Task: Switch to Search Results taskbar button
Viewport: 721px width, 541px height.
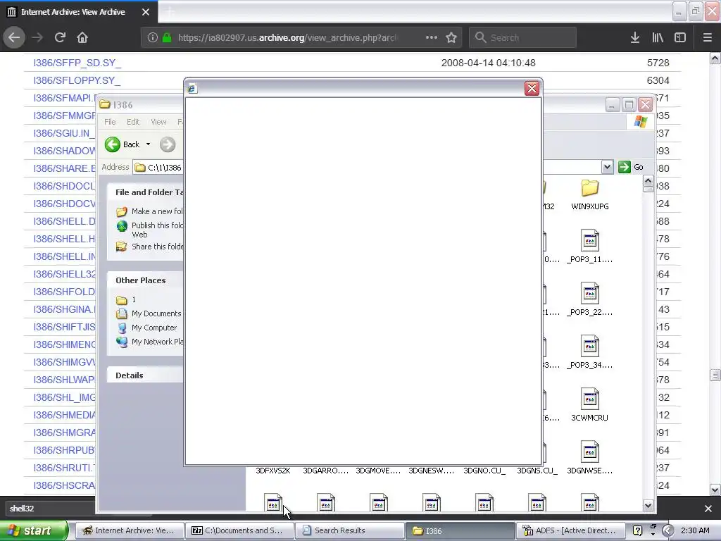Action: [349, 530]
